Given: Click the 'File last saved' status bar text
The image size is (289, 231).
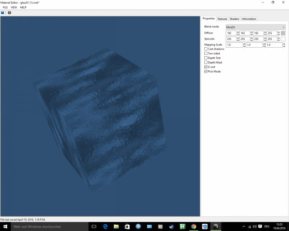Looking at the screenshot, I should click(x=23, y=219).
